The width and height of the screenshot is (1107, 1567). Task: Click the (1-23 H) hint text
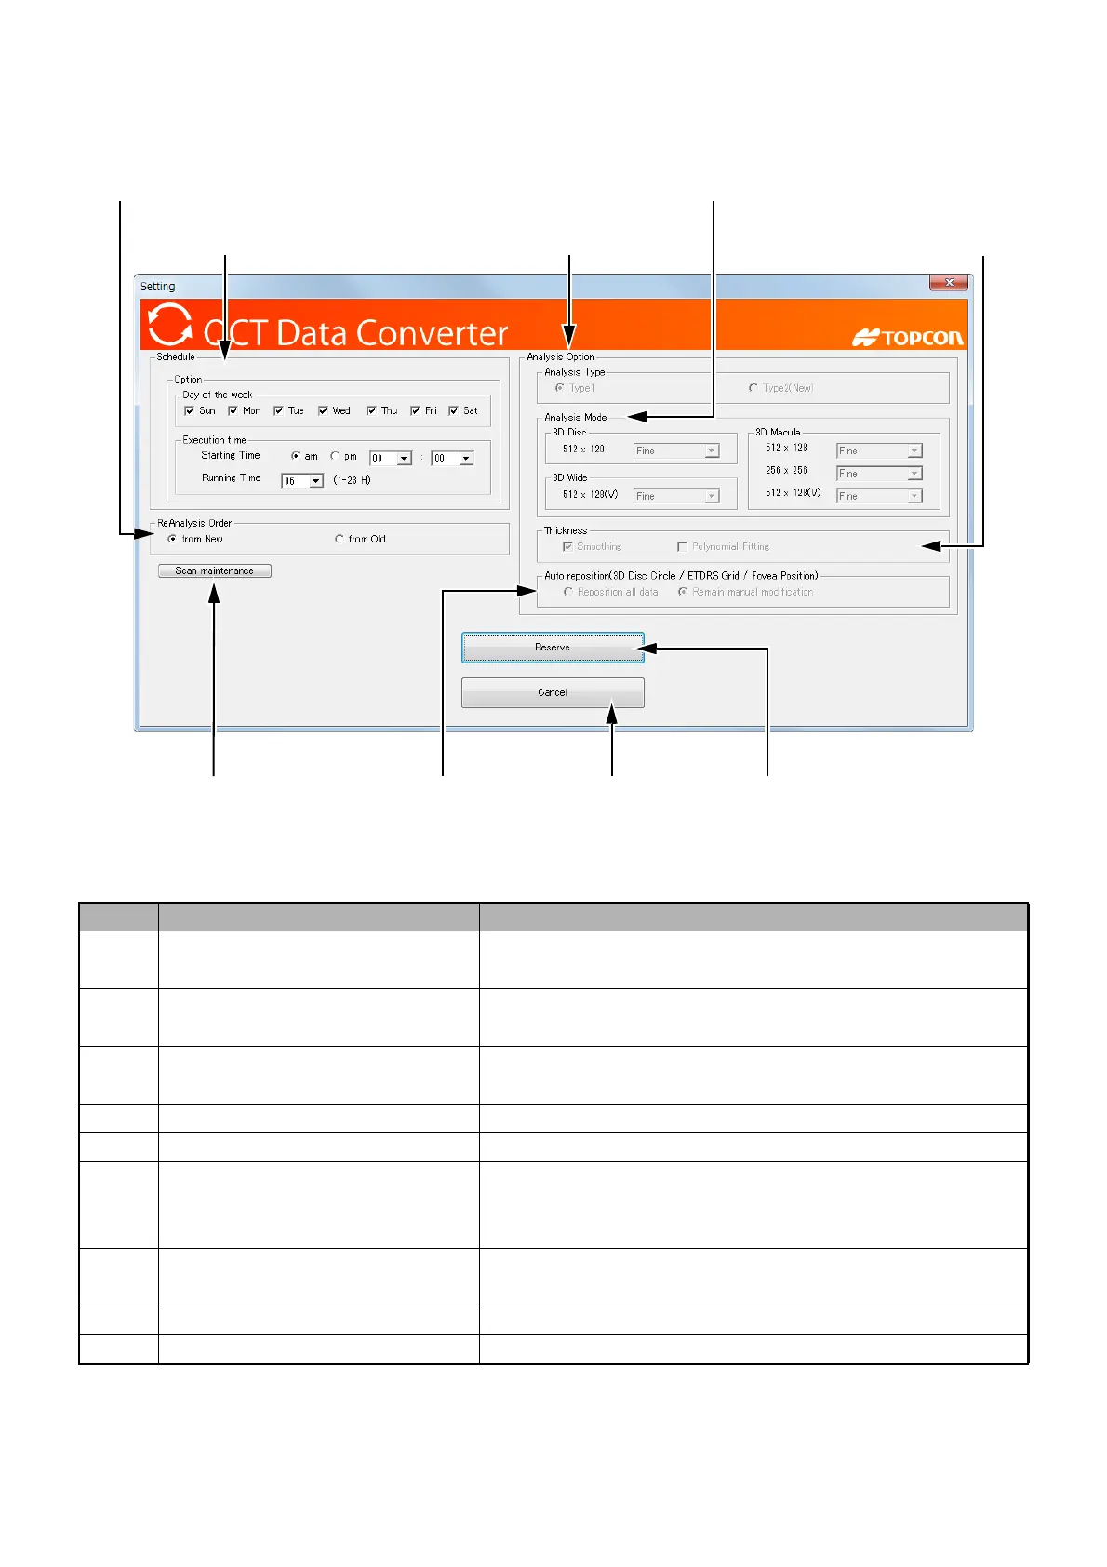coord(353,481)
